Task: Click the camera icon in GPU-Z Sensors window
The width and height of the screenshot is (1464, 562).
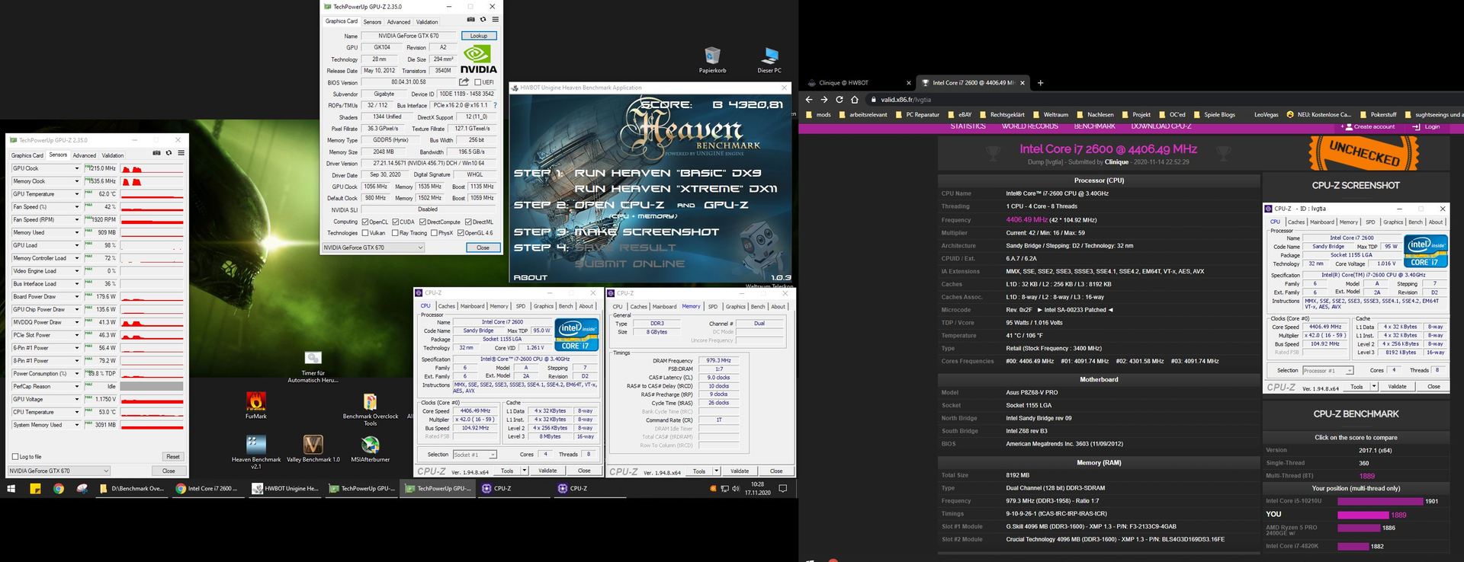Action: coord(157,153)
